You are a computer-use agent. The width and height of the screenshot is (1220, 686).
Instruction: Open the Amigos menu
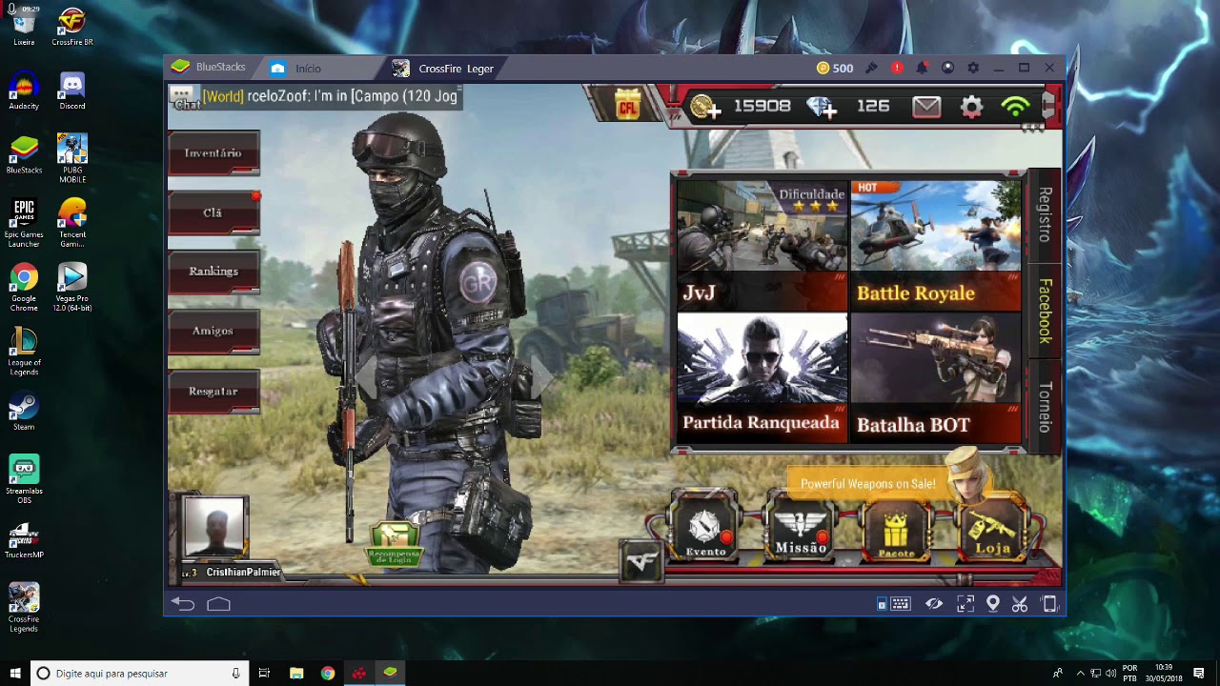pos(213,332)
